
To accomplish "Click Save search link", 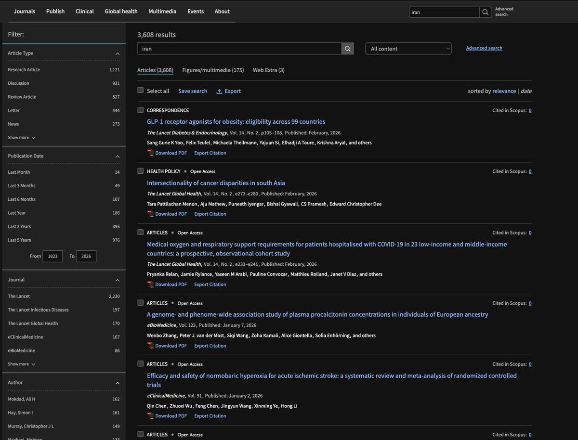I will [x=193, y=91].
